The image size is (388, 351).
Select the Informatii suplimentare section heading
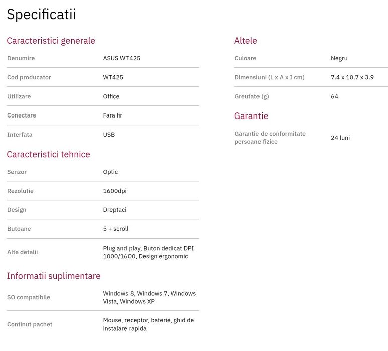click(54, 276)
